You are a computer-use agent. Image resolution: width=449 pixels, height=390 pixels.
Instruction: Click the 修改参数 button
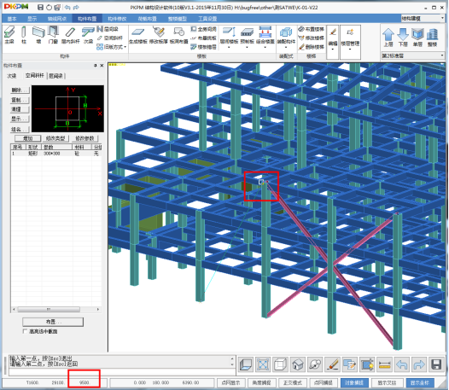click(x=85, y=138)
